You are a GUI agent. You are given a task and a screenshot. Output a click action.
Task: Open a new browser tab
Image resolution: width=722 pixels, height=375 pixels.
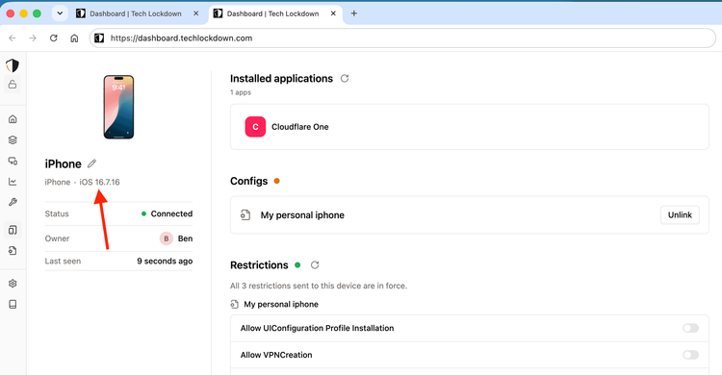(353, 13)
